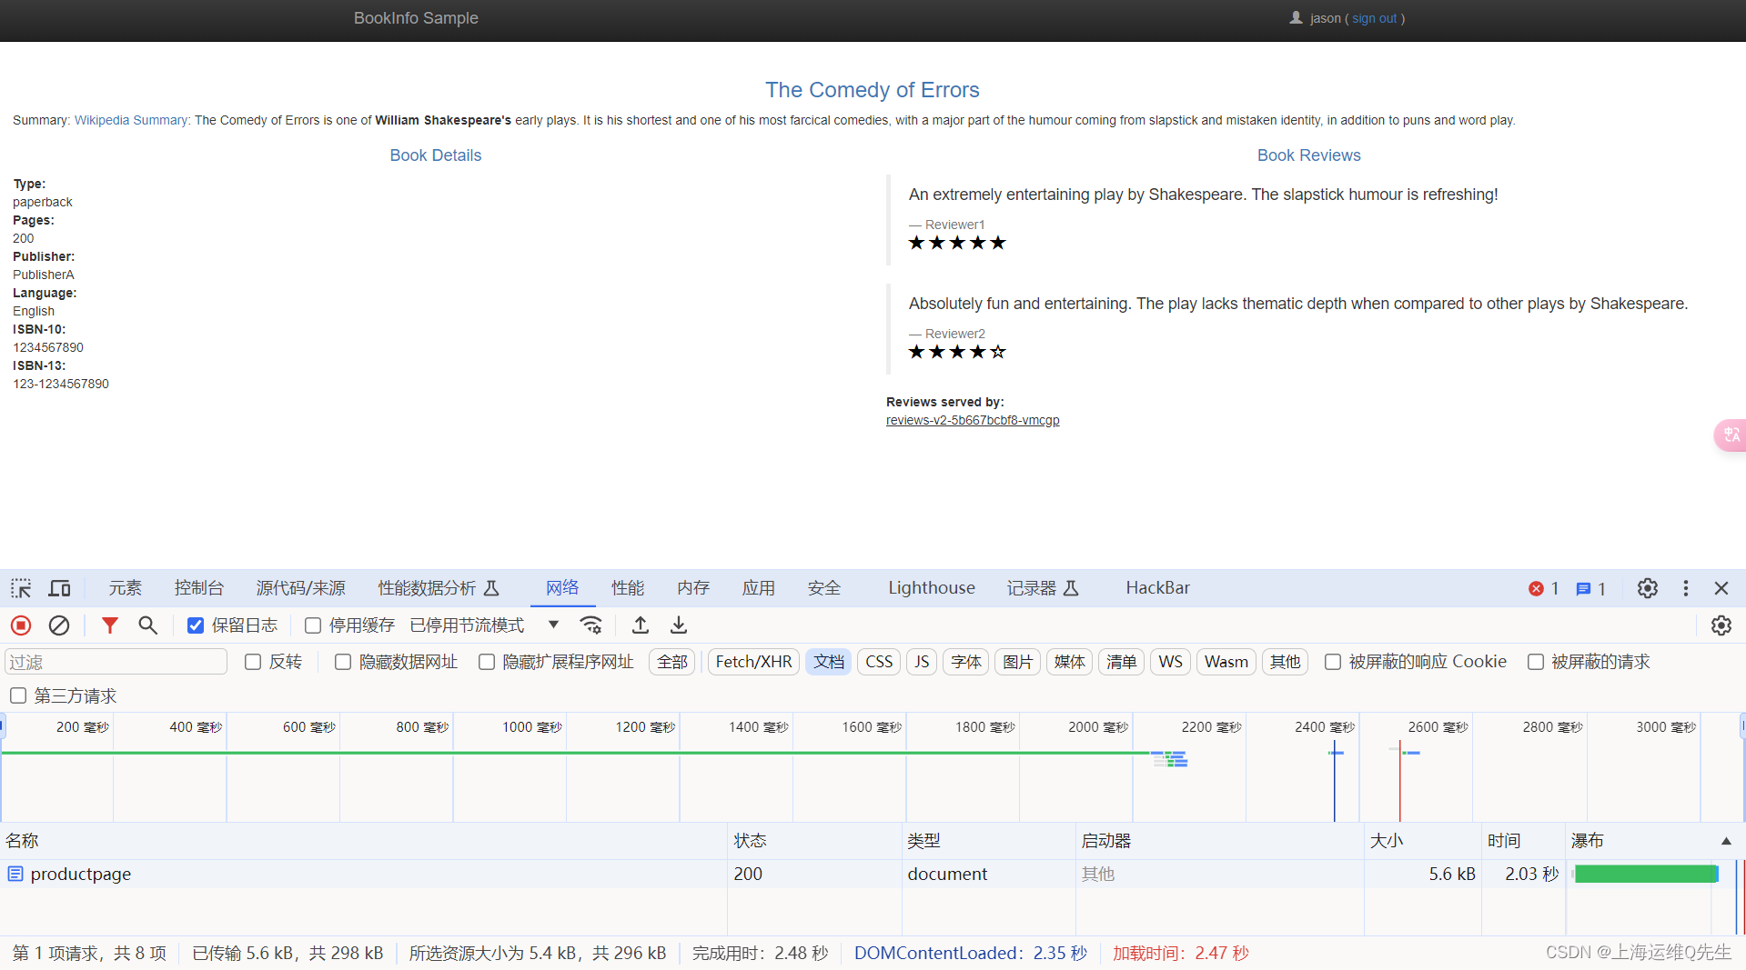
Task: Open the HackBar tab
Action: tap(1157, 588)
